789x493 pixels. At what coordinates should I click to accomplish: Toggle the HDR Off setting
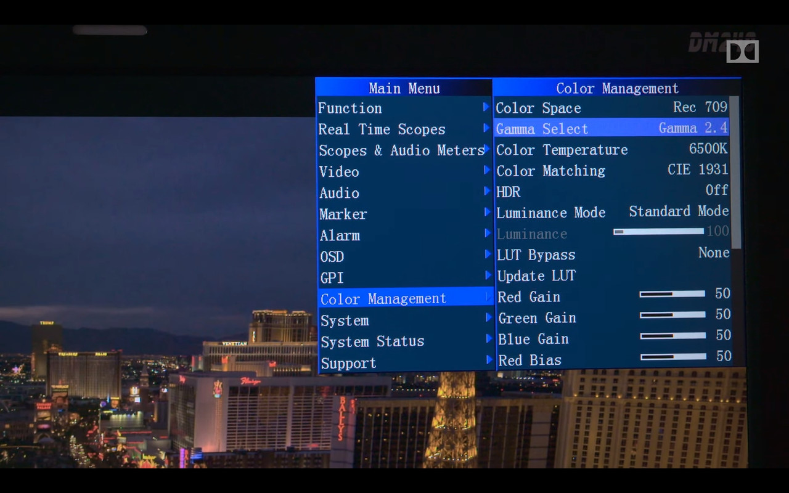(717, 190)
